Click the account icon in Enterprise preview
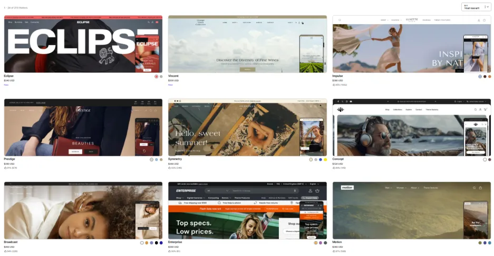 click(310, 191)
